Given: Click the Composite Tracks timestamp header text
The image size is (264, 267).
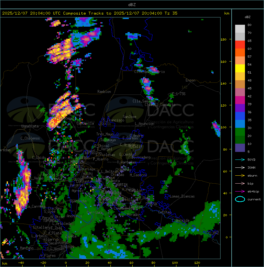Looking at the screenshot, I should 90,13.
